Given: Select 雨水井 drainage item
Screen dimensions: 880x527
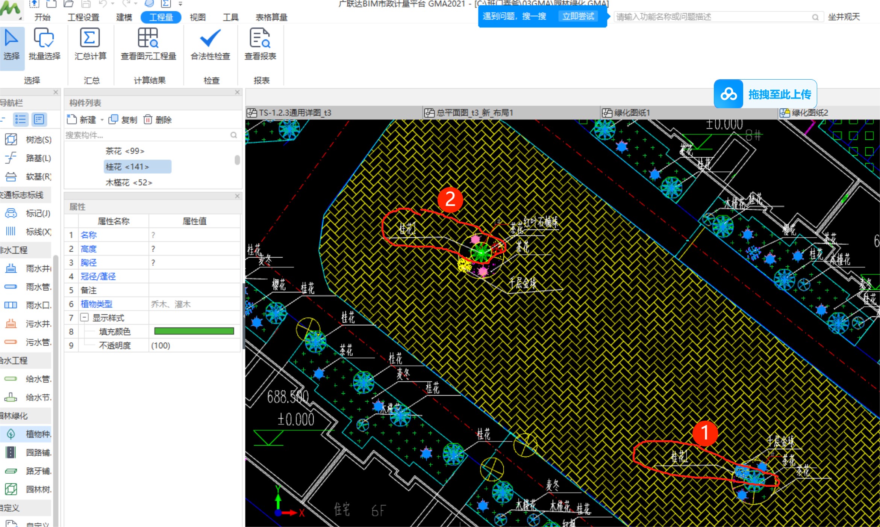Looking at the screenshot, I should (28, 268).
